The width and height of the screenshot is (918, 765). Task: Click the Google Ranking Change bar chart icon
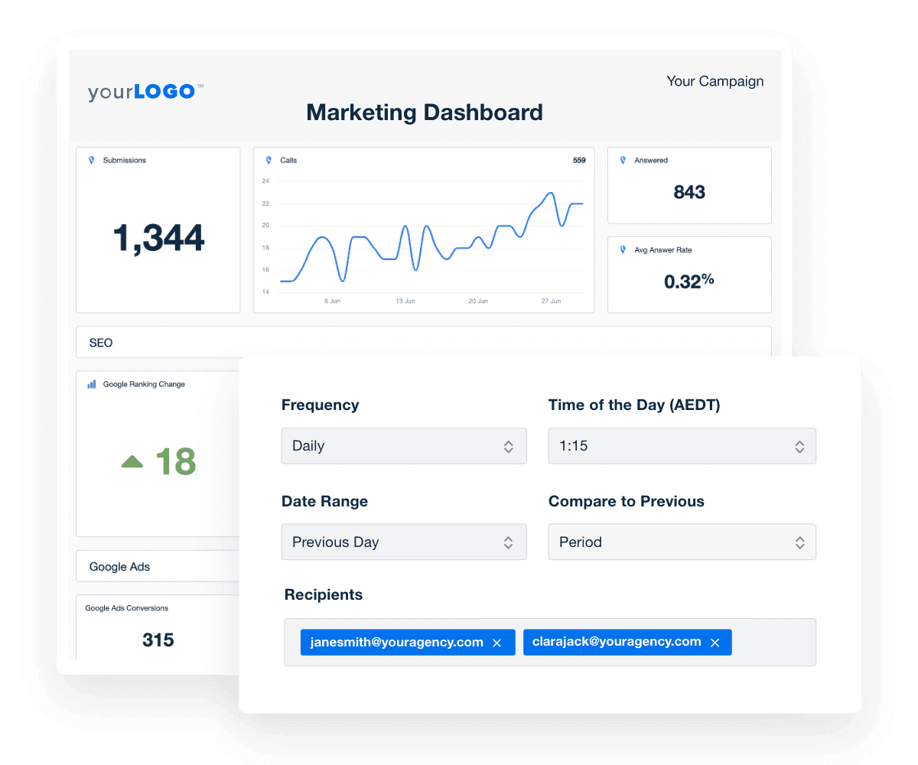92,385
